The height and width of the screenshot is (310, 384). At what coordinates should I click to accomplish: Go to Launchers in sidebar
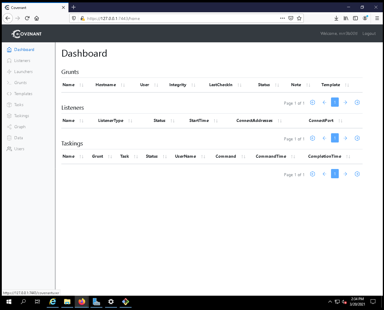(x=20, y=72)
